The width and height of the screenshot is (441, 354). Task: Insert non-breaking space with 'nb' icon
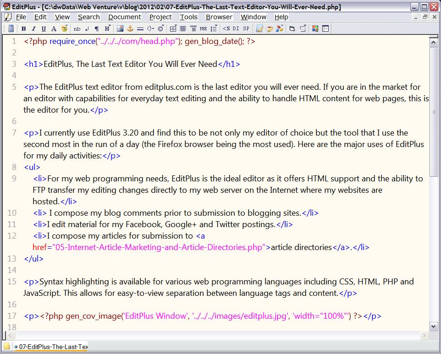77,29
